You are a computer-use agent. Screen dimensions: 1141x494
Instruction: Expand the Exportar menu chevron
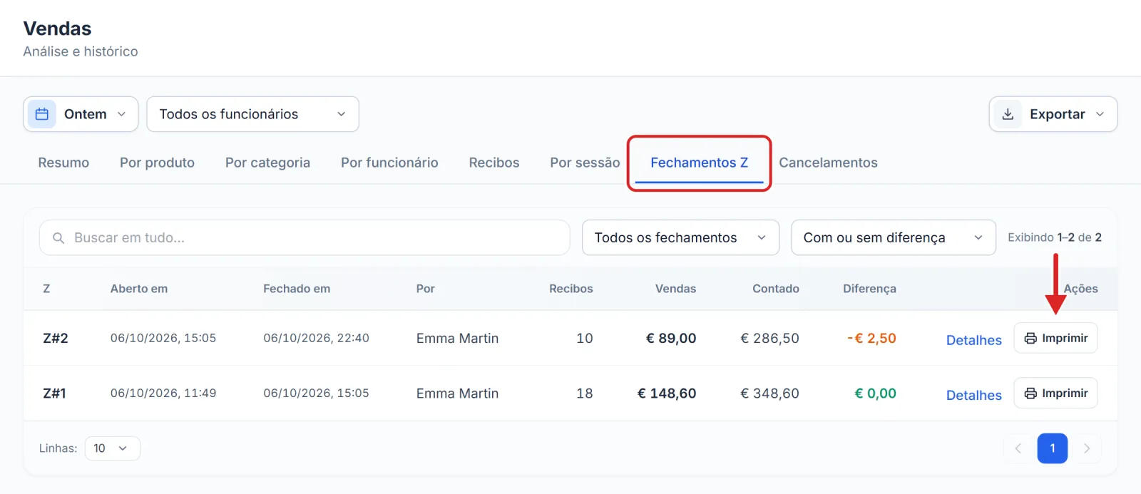click(1100, 114)
